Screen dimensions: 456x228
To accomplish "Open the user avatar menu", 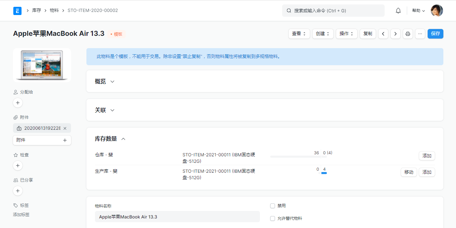I will pos(437,11).
